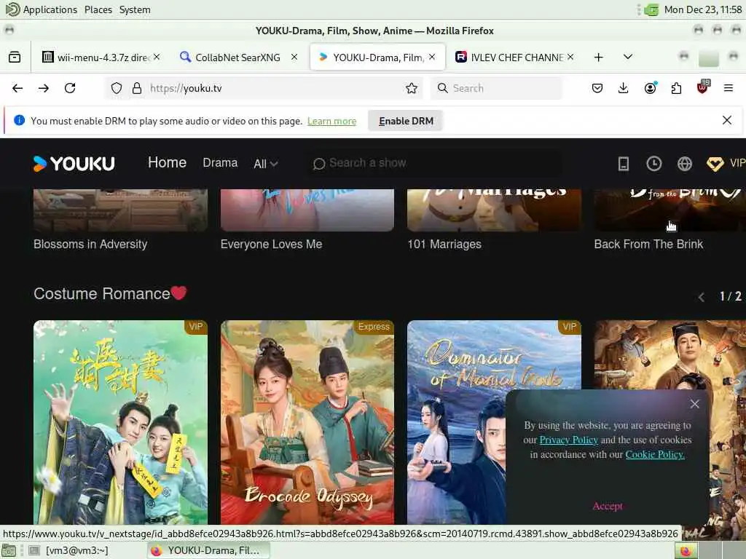Open the Firefox hamburger menu

[728, 88]
